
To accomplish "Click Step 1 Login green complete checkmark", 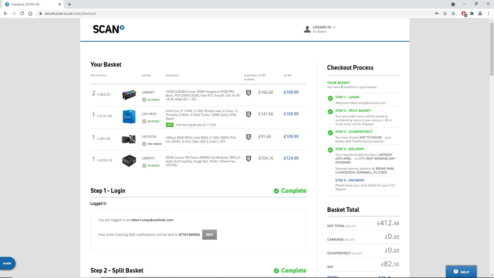I will (x=276, y=191).
